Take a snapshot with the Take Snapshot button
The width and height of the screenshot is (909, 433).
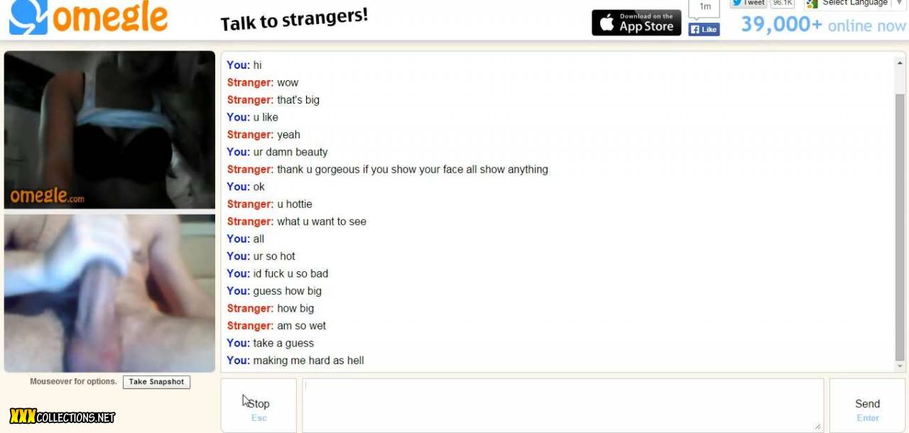[156, 382]
